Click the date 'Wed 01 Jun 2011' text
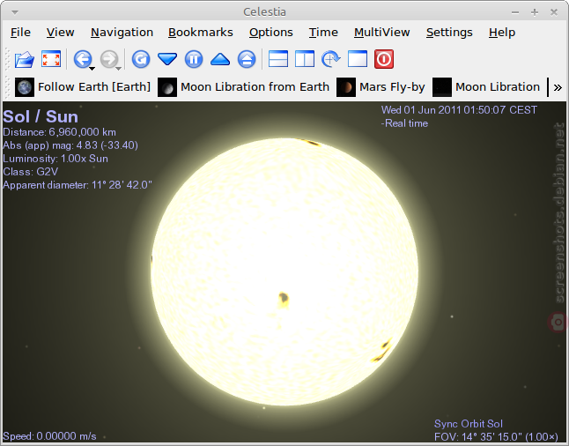This screenshot has width=569, height=446. pyautogui.click(x=421, y=110)
